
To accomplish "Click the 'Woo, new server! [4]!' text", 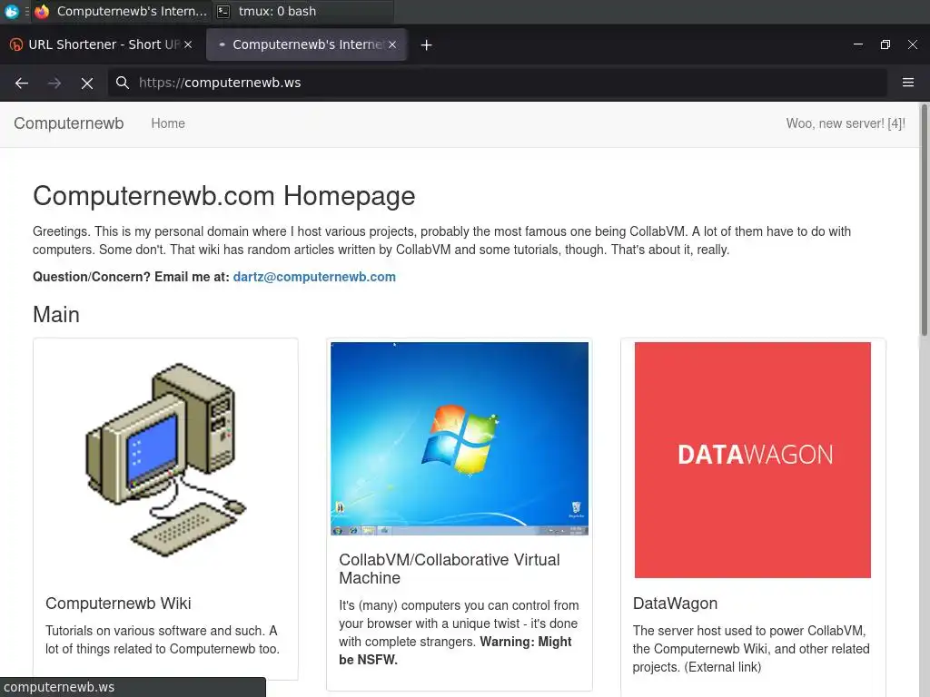I will tap(846, 123).
